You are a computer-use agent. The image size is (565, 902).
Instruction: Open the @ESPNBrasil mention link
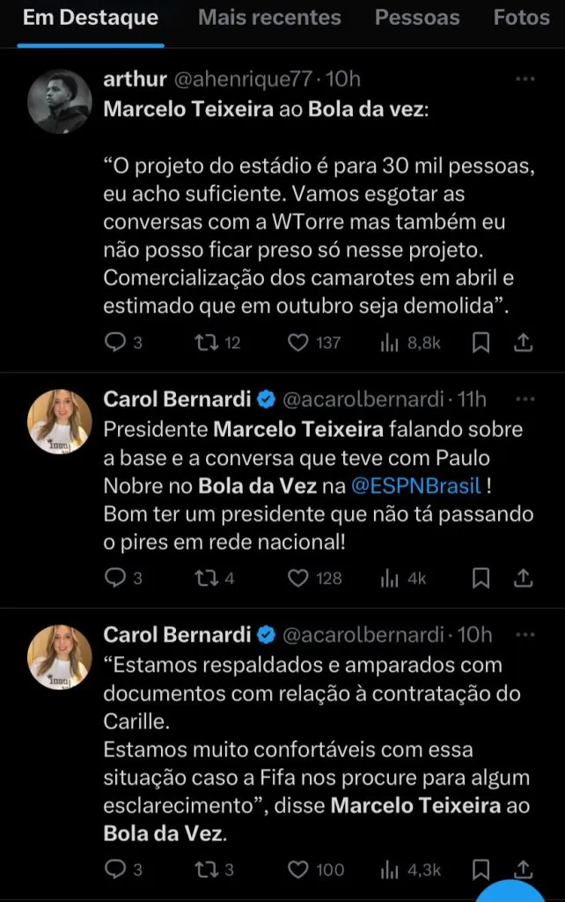407,485
